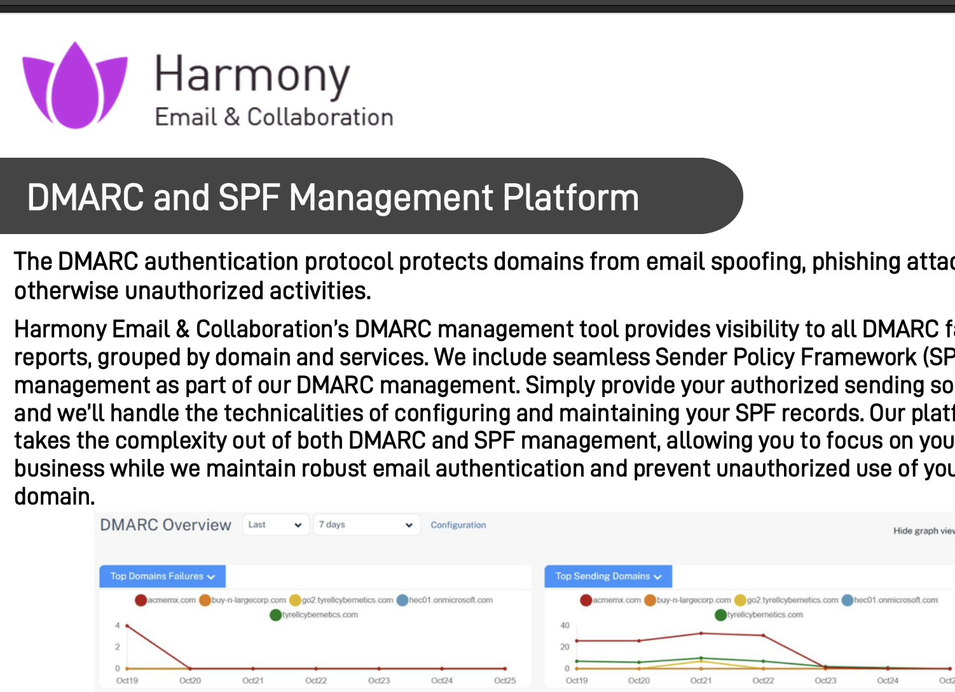Select Oct24 axis label in Failures chart
This screenshot has width=955, height=692.
coord(442,681)
